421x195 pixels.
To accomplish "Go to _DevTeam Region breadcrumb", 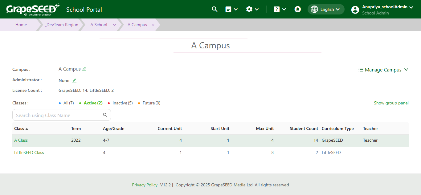I will [61, 25].
